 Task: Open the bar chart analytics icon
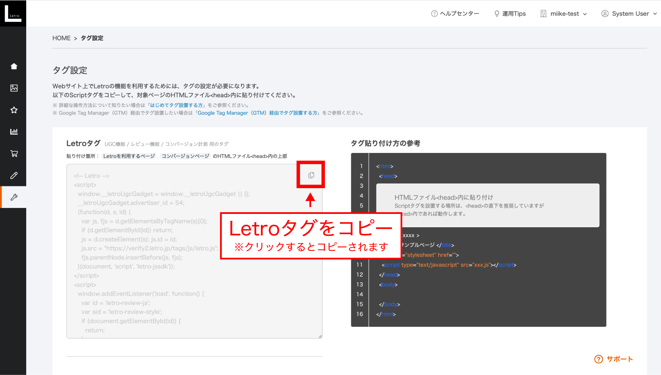[x=14, y=131]
